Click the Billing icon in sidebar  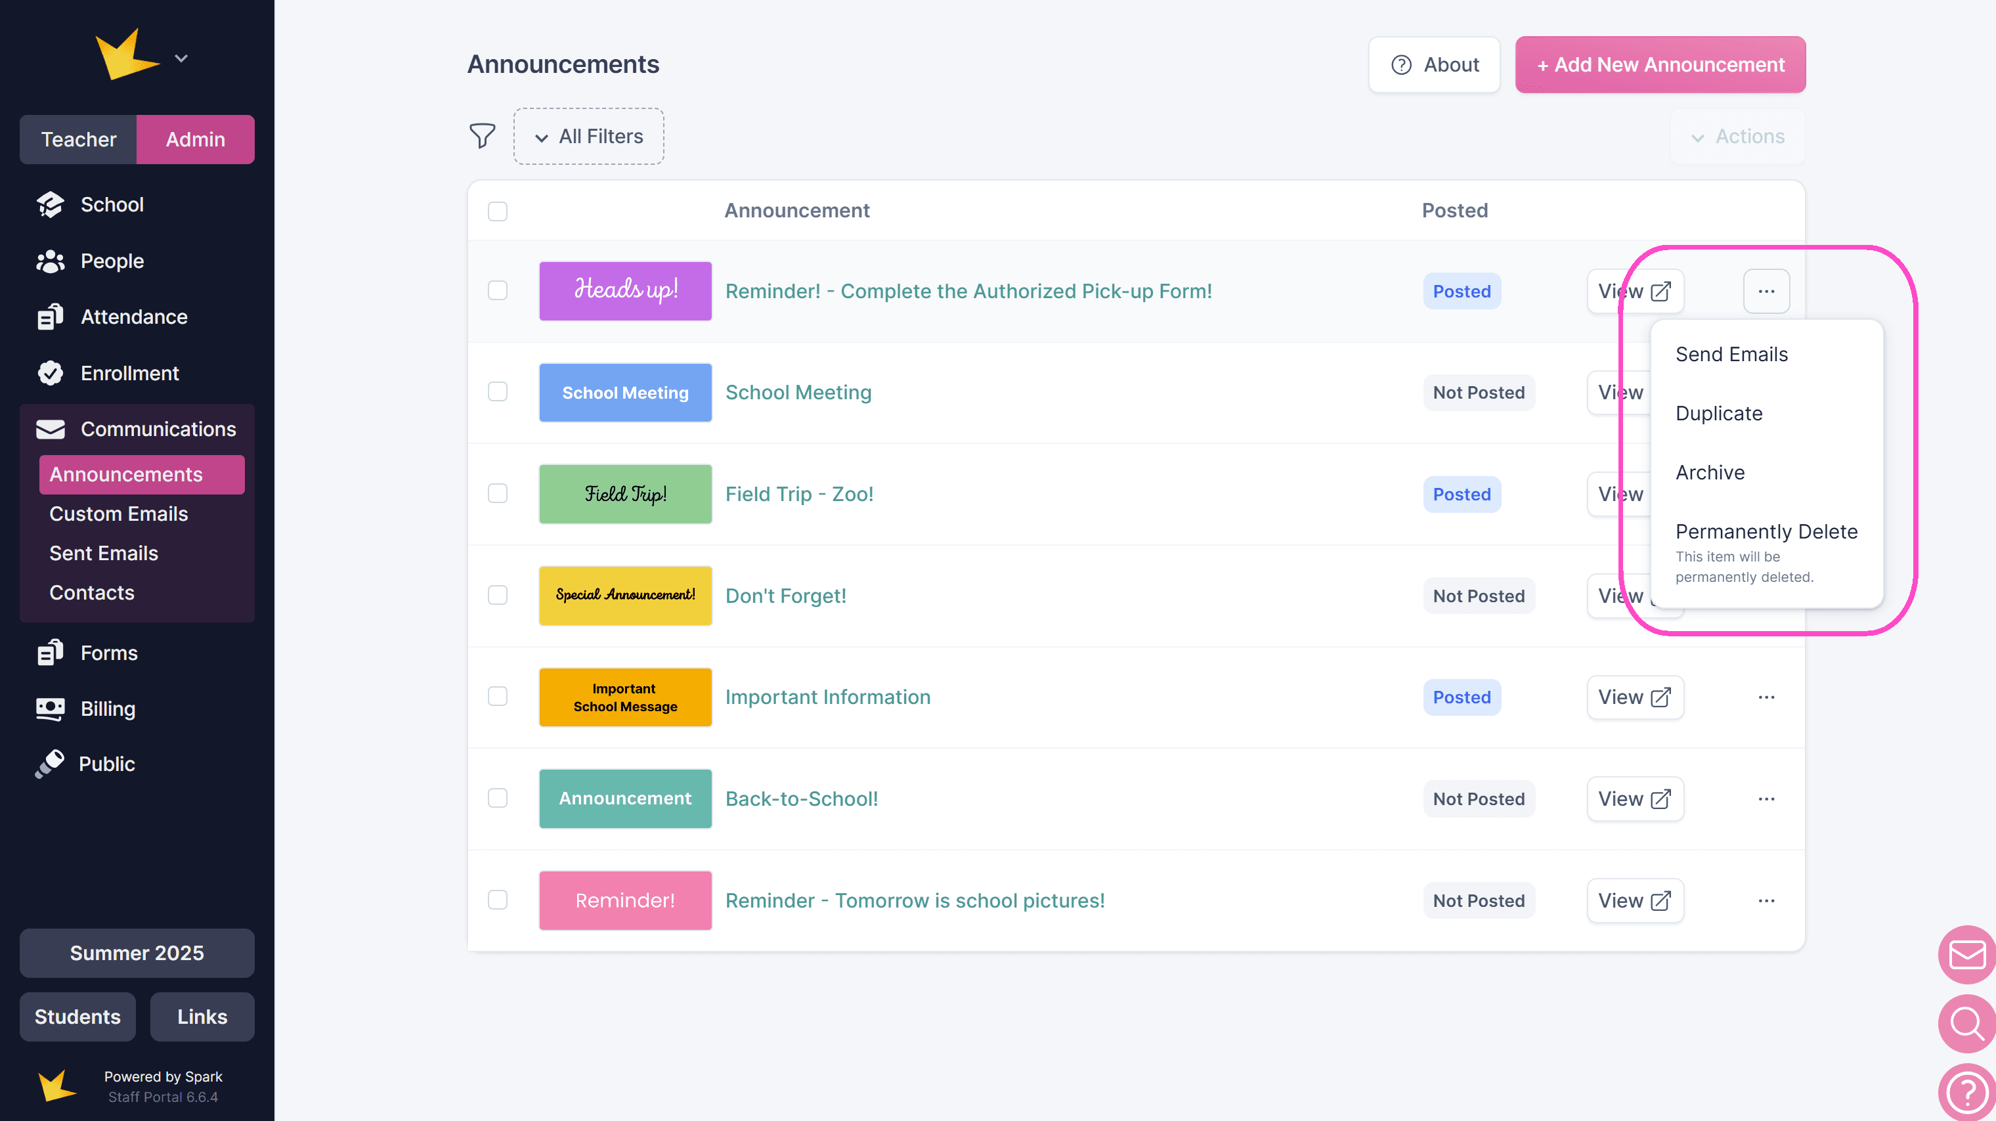click(51, 709)
